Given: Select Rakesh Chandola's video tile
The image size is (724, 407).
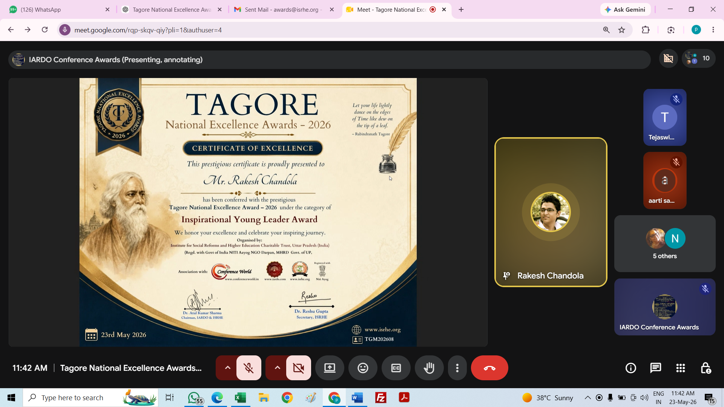Looking at the screenshot, I should click(x=551, y=212).
